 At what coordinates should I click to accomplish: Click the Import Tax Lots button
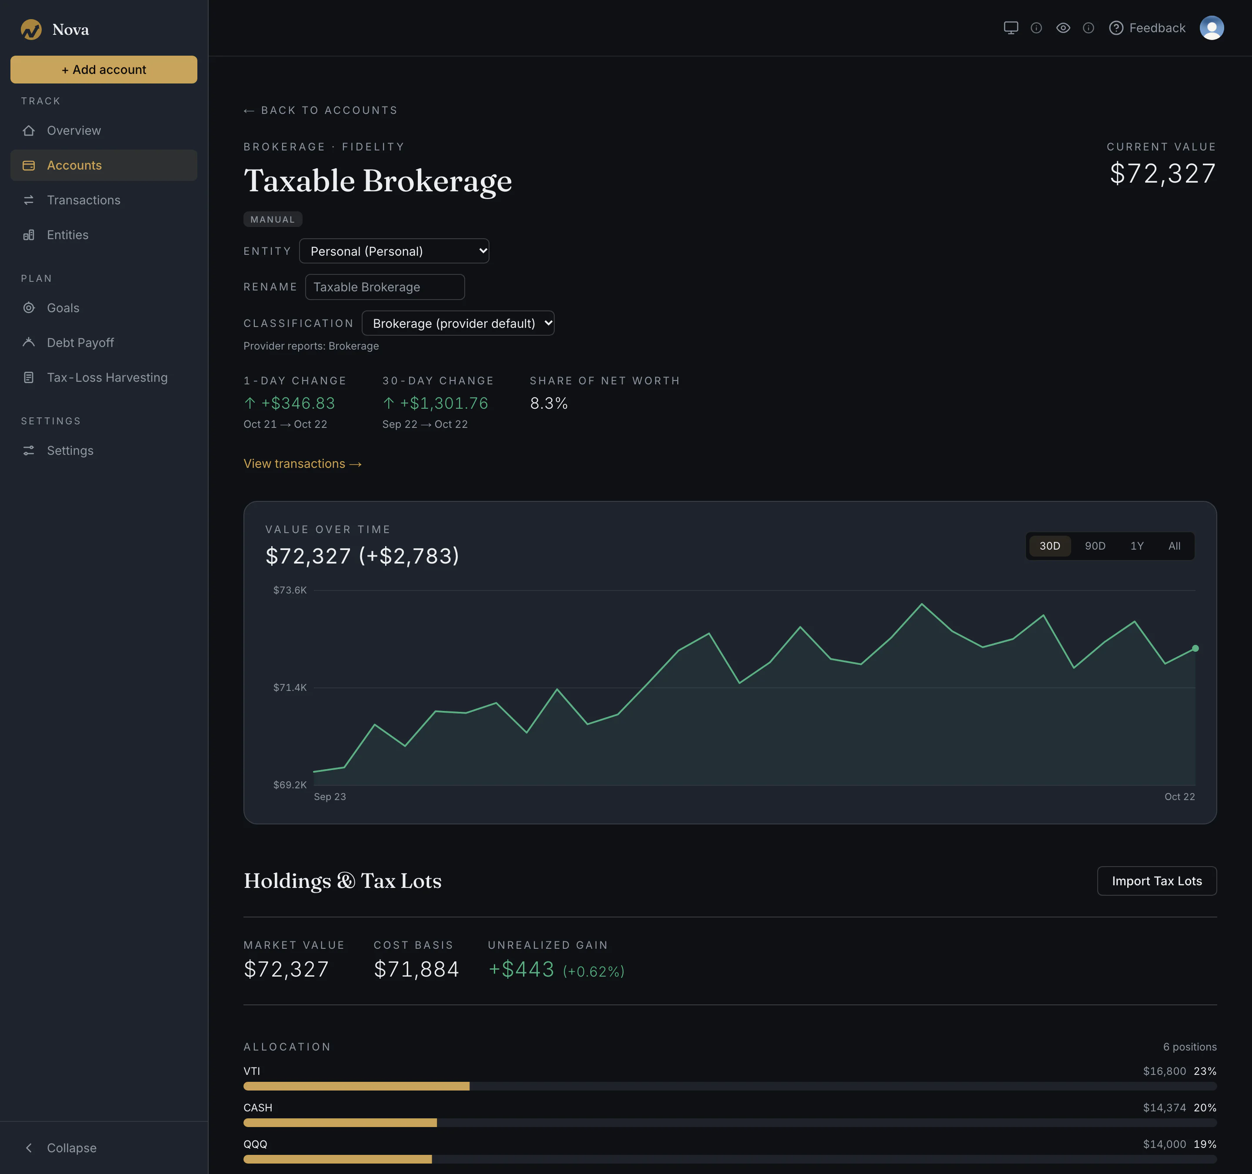(1157, 880)
